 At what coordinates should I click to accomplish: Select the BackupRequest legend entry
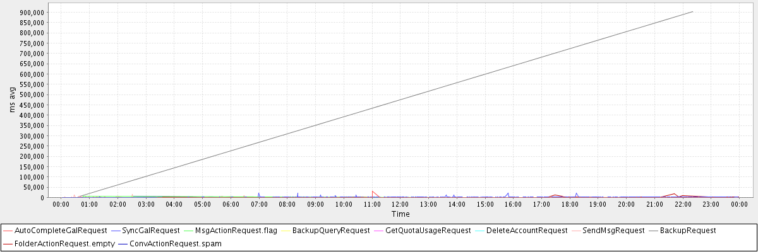pos(687,231)
